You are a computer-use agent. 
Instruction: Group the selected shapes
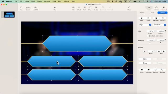(x=145, y=63)
